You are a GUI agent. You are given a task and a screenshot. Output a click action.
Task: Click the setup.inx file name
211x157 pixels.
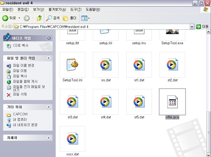(139, 43)
